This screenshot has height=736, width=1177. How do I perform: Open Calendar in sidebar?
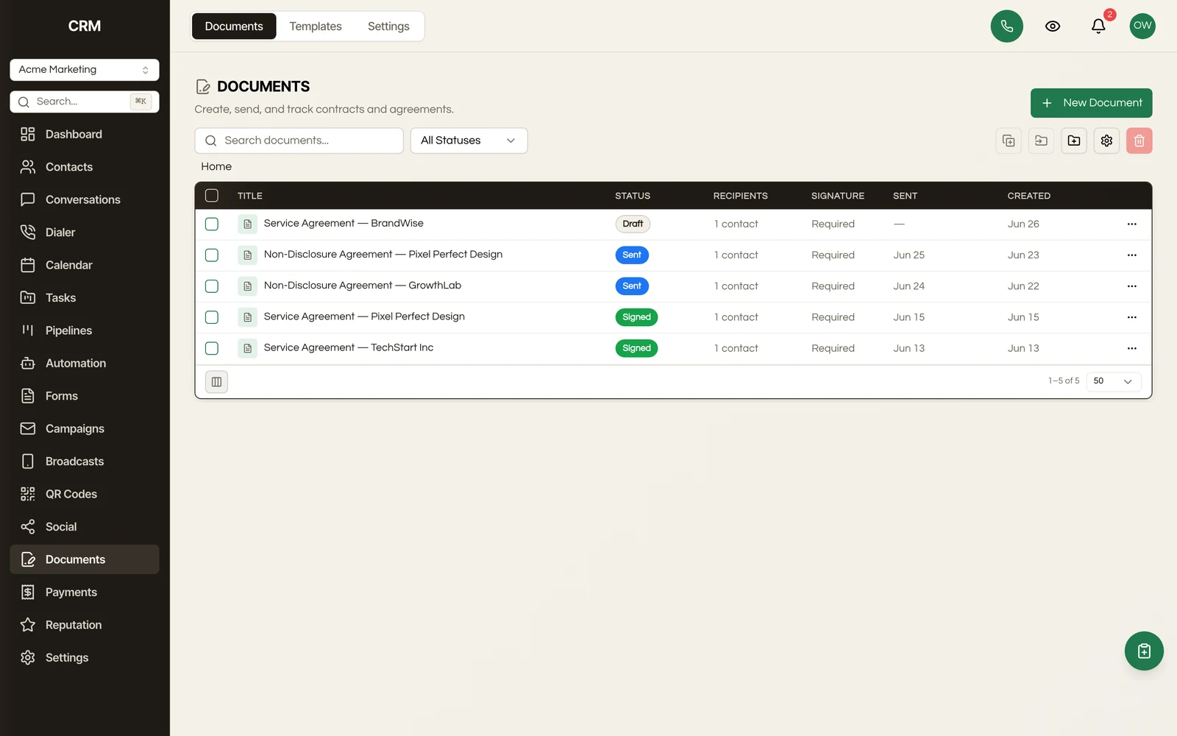tap(85, 265)
